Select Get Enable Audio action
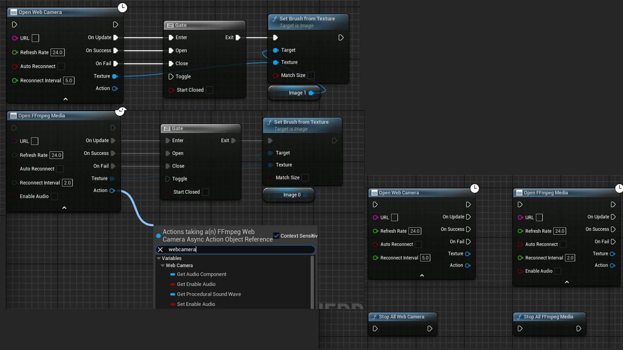 click(x=196, y=284)
